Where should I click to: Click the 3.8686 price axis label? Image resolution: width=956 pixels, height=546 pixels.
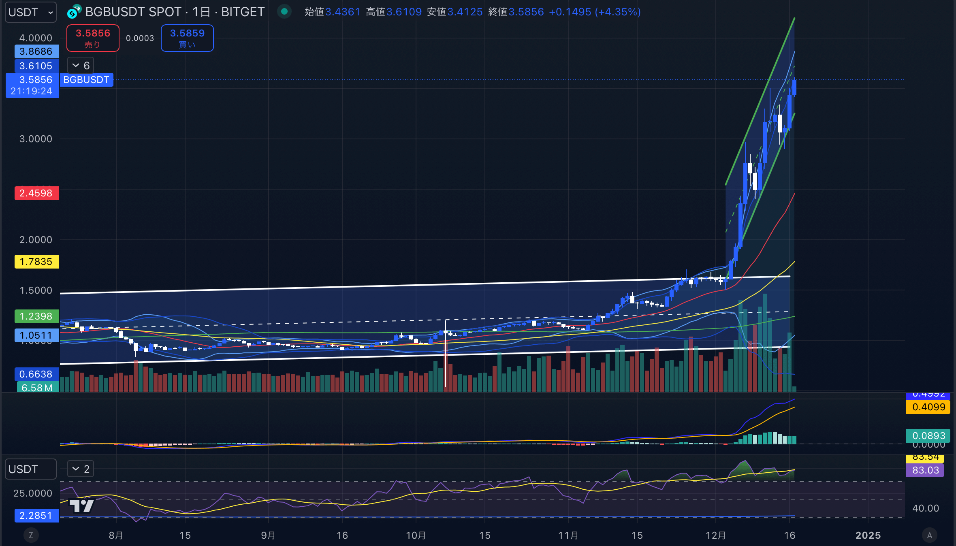(x=36, y=51)
